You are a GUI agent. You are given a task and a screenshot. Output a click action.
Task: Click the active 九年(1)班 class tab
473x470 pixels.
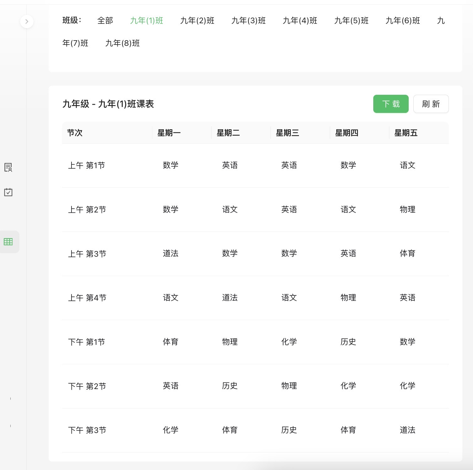click(146, 21)
